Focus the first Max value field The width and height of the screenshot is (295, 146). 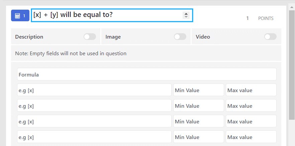tap(251, 90)
